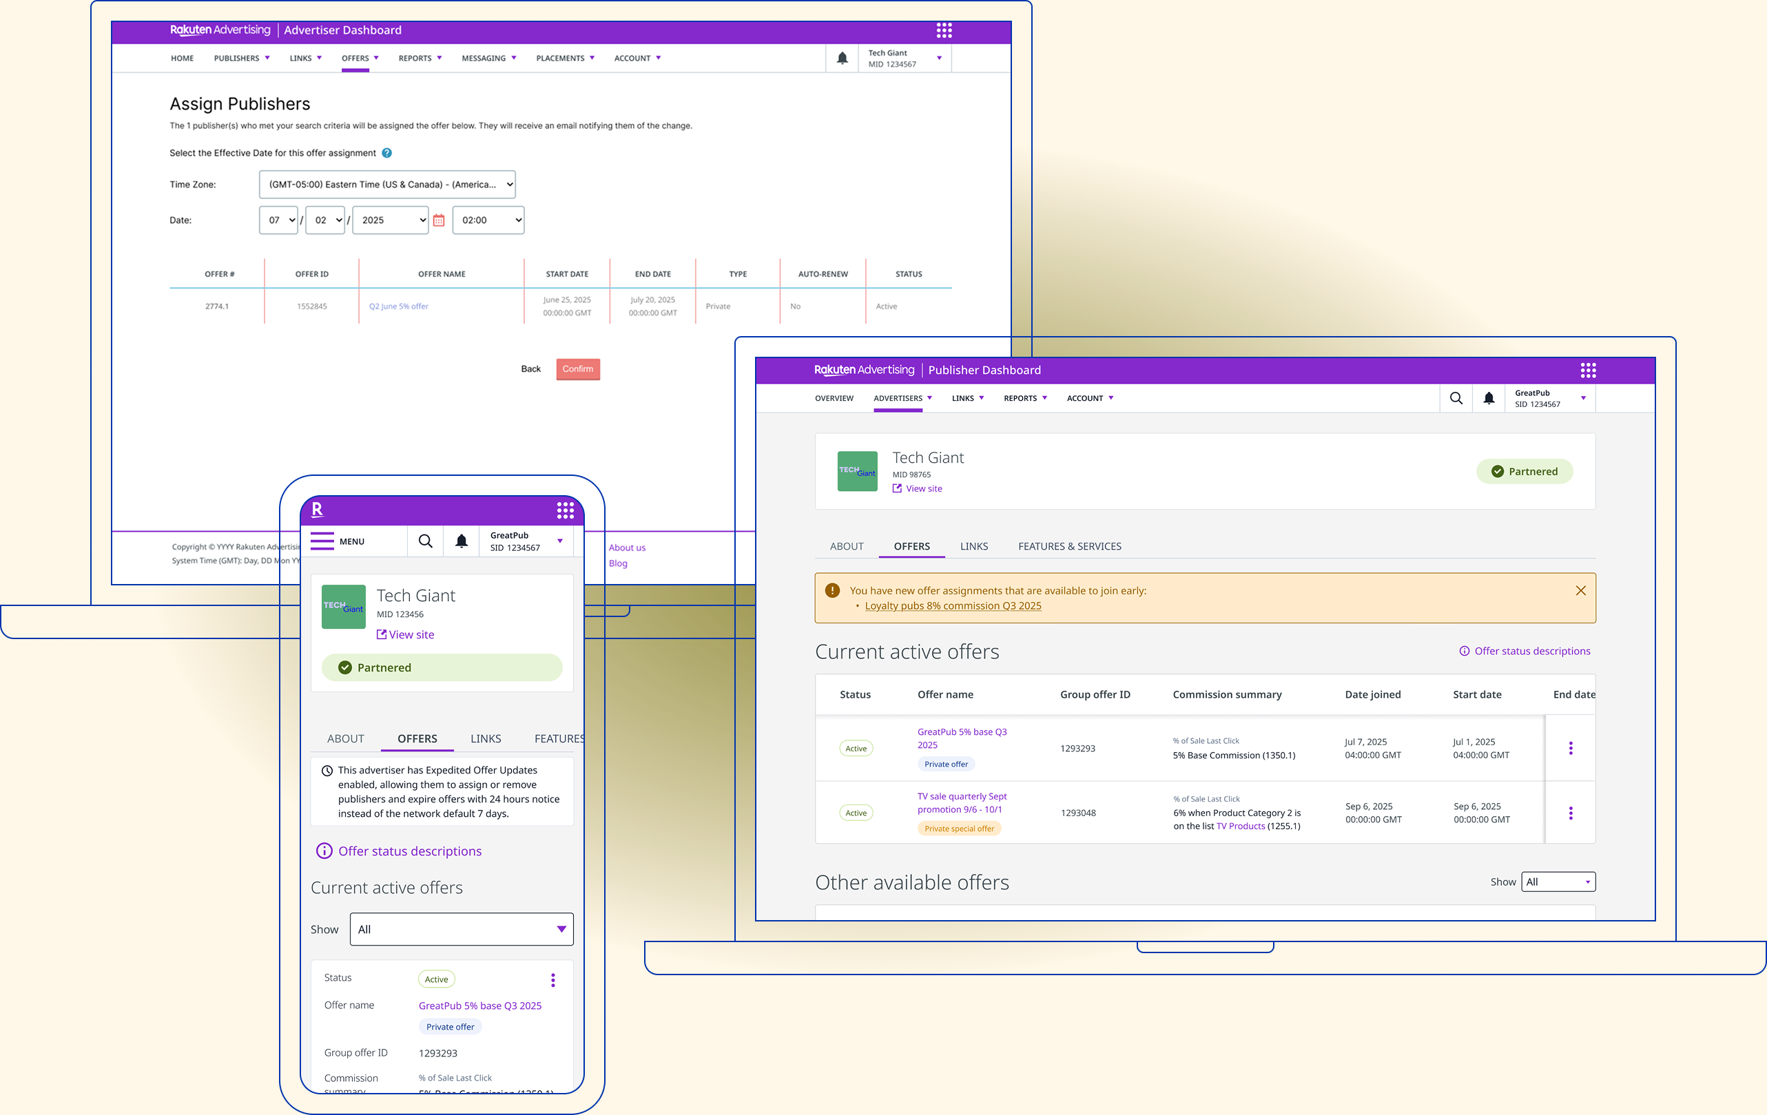Expand the Time Zone dropdown
The width and height of the screenshot is (1767, 1115).
[x=386, y=184]
